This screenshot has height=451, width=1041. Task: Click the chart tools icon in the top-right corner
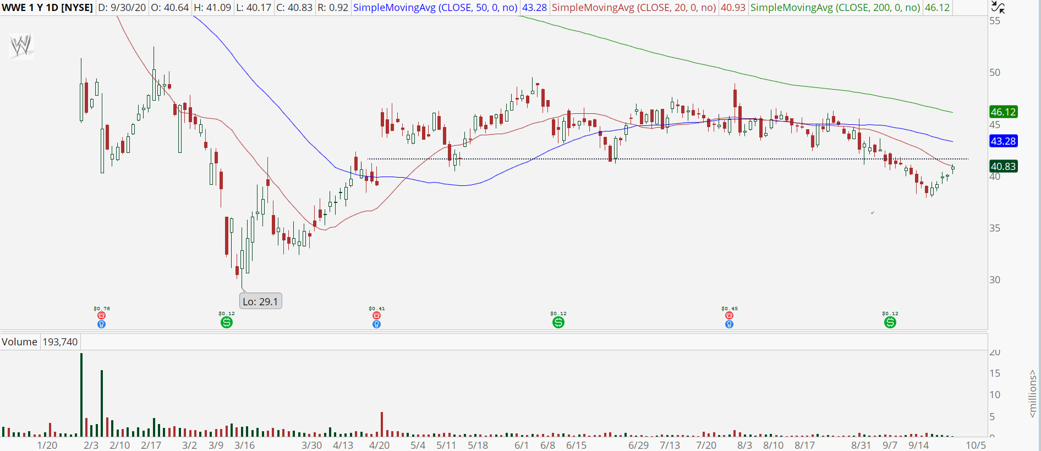998,7
